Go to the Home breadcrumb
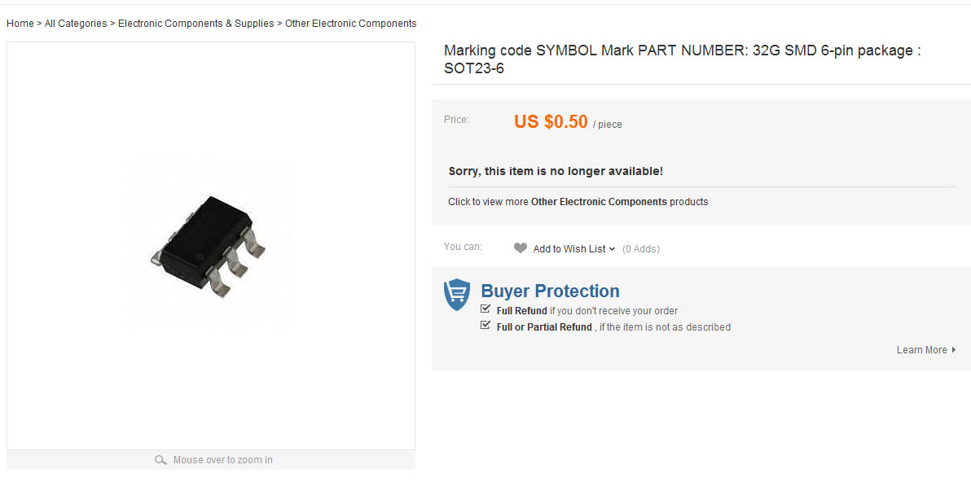 tap(20, 24)
